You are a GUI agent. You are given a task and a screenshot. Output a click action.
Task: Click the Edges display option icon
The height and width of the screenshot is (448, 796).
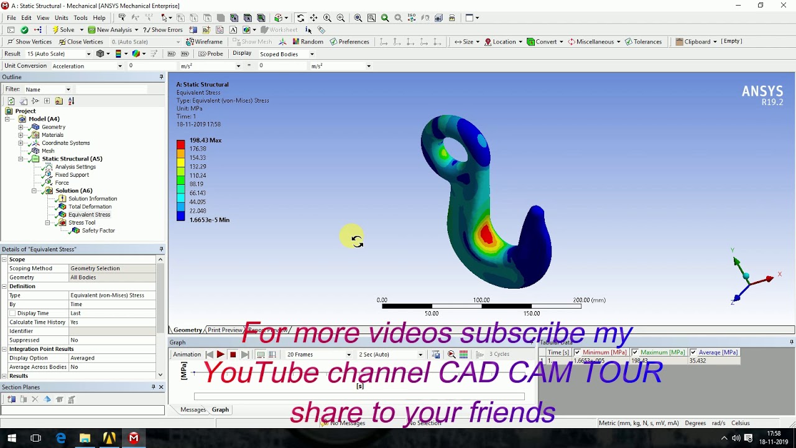(136, 54)
